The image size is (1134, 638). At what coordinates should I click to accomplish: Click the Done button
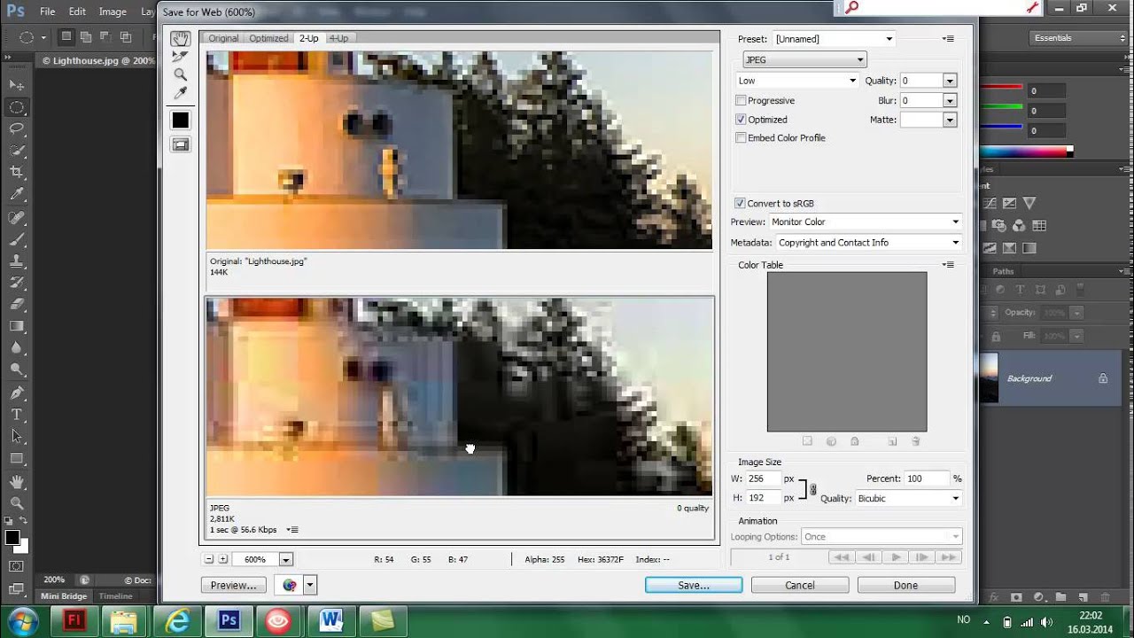pos(905,585)
